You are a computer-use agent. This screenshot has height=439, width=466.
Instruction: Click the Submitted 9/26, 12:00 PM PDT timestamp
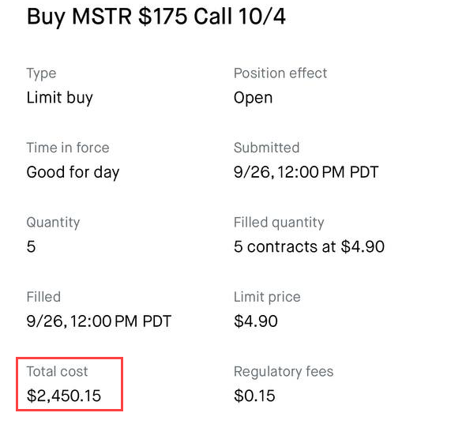click(x=306, y=172)
